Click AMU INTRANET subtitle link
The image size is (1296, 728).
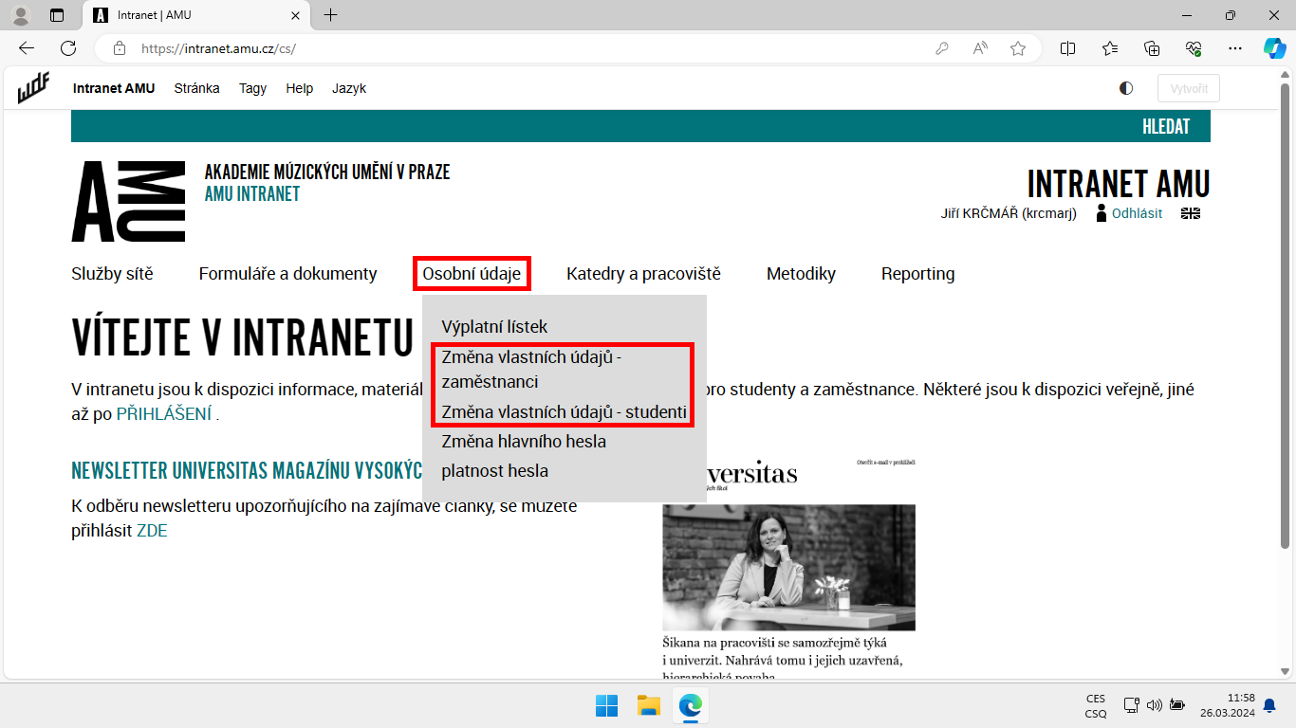coord(252,194)
